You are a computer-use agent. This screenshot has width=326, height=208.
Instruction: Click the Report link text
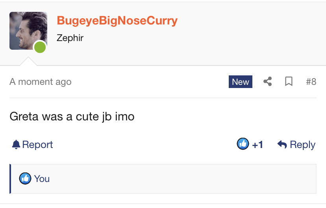pyautogui.click(x=38, y=144)
